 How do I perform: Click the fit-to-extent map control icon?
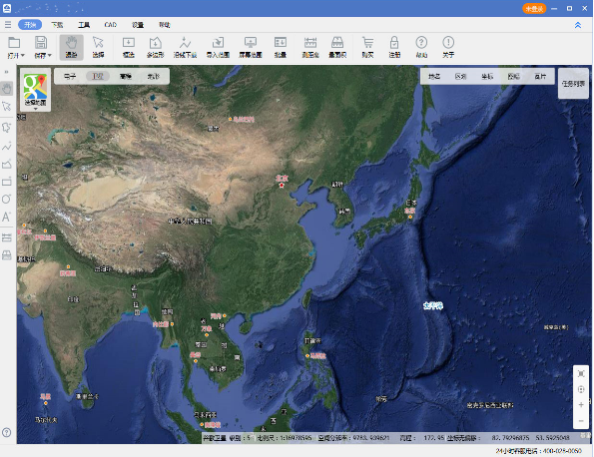(581, 374)
